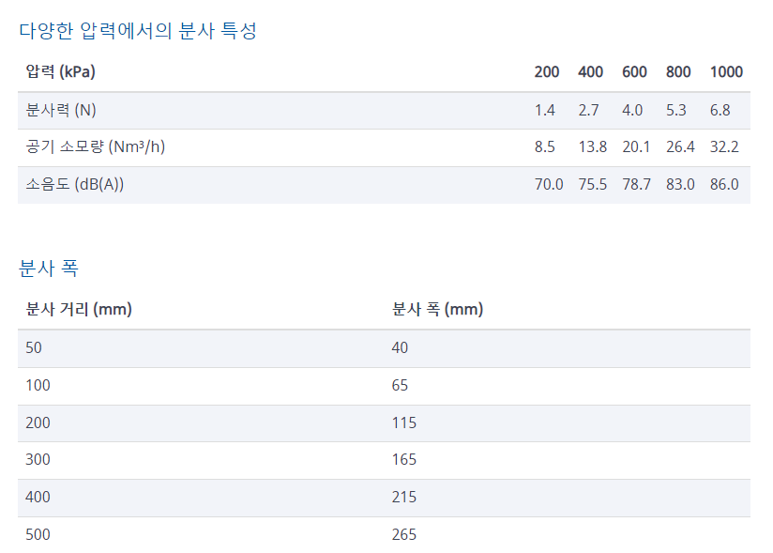Click the 32.2 air consumption value
Viewport: 773px width, 553px height.
coord(724,147)
